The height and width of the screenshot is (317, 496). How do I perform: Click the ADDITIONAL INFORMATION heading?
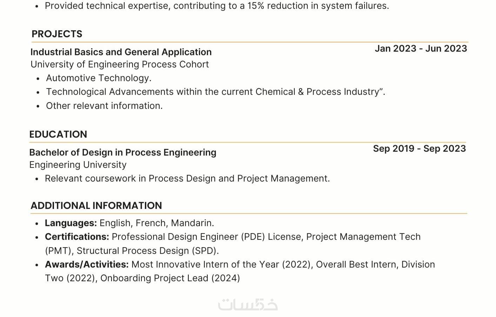click(96, 206)
